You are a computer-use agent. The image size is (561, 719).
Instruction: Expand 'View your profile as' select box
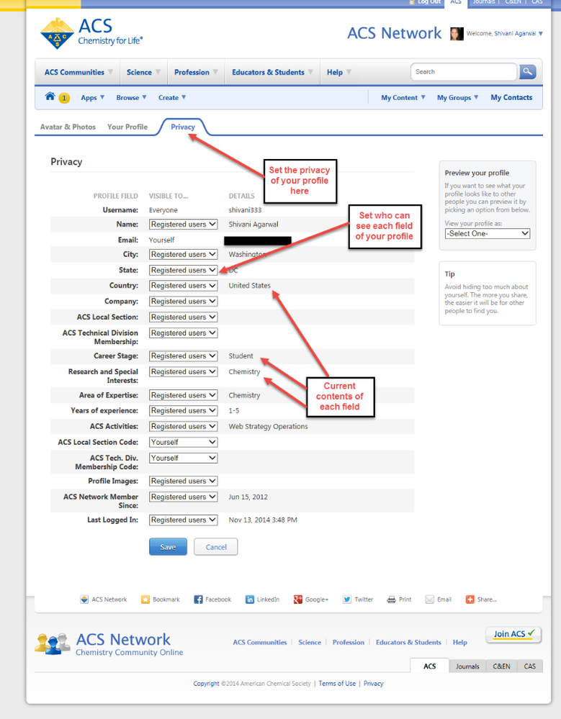coord(487,234)
